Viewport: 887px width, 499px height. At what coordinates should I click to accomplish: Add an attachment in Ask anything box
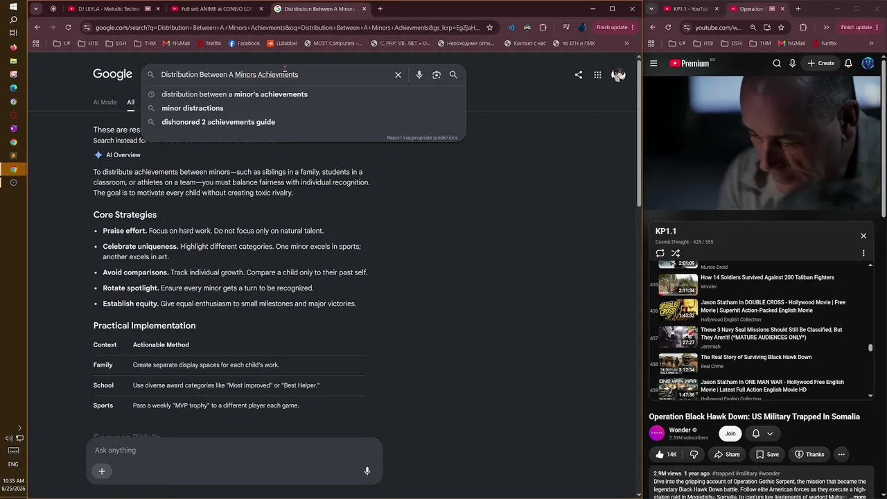pyautogui.click(x=102, y=471)
